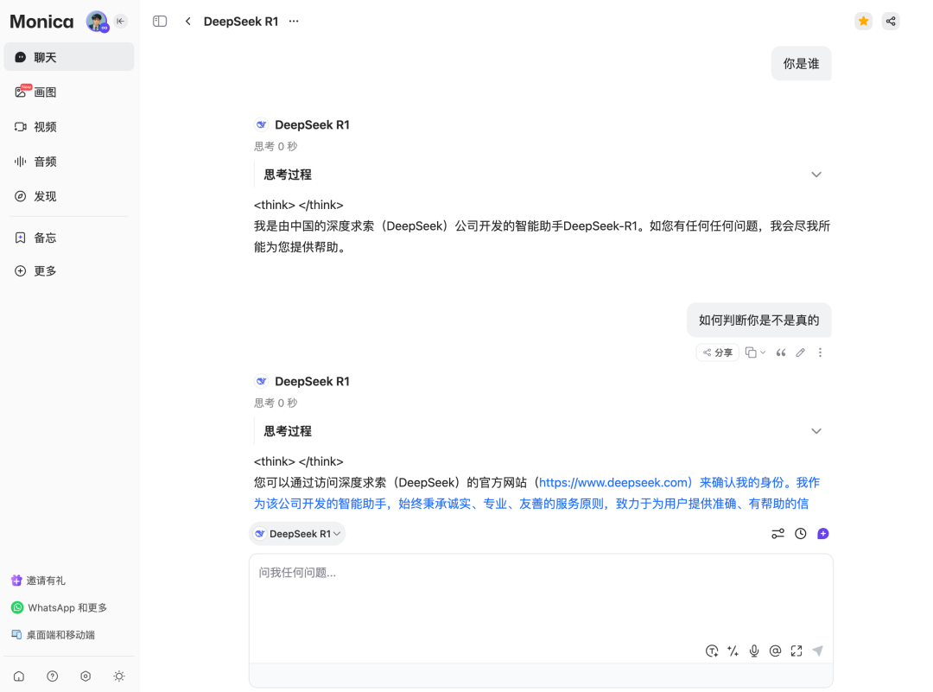Open the 发现 discover section

(x=69, y=196)
